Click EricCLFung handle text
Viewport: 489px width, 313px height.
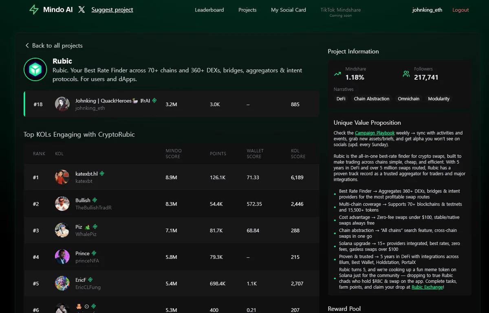pos(88,287)
